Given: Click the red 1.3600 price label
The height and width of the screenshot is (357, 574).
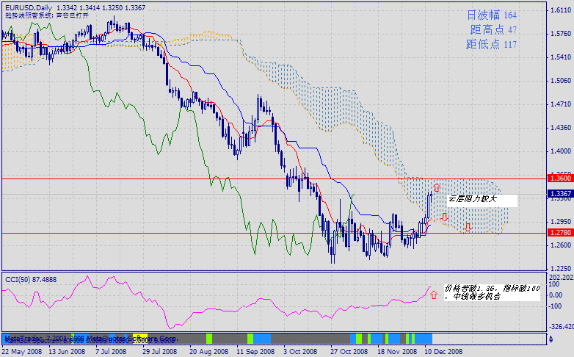Looking at the screenshot, I should tap(558, 178).
